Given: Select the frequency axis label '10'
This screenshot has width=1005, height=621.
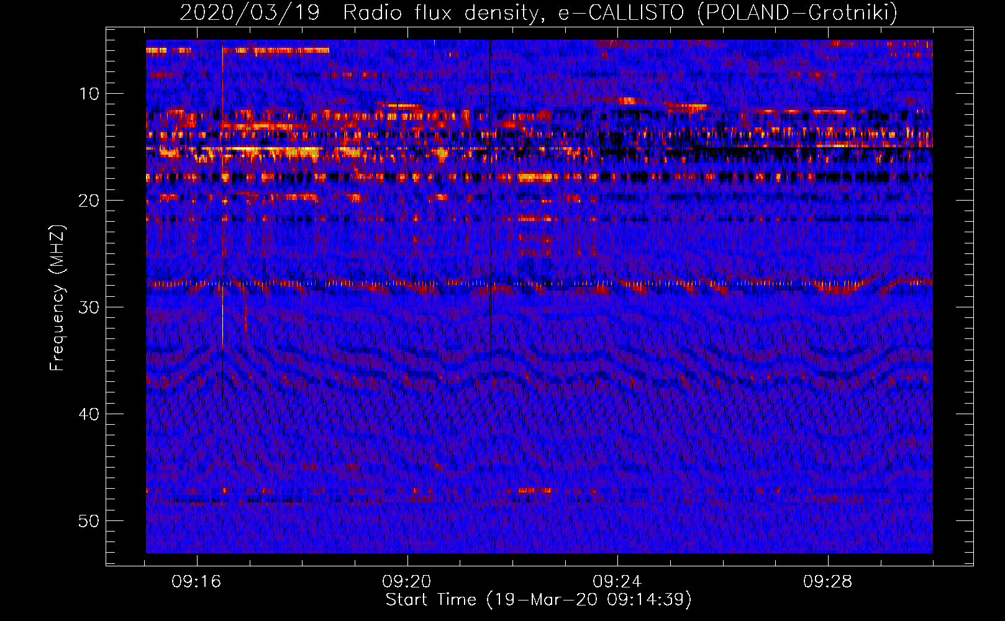Looking at the screenshot, I should tap(89, 94).
